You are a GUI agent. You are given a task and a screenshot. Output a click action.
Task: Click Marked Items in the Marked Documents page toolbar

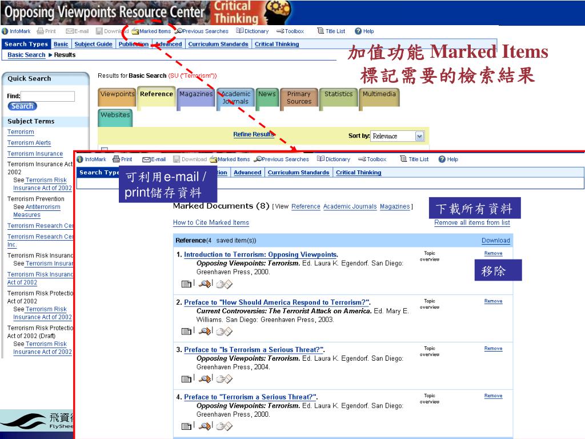[230, 159]
